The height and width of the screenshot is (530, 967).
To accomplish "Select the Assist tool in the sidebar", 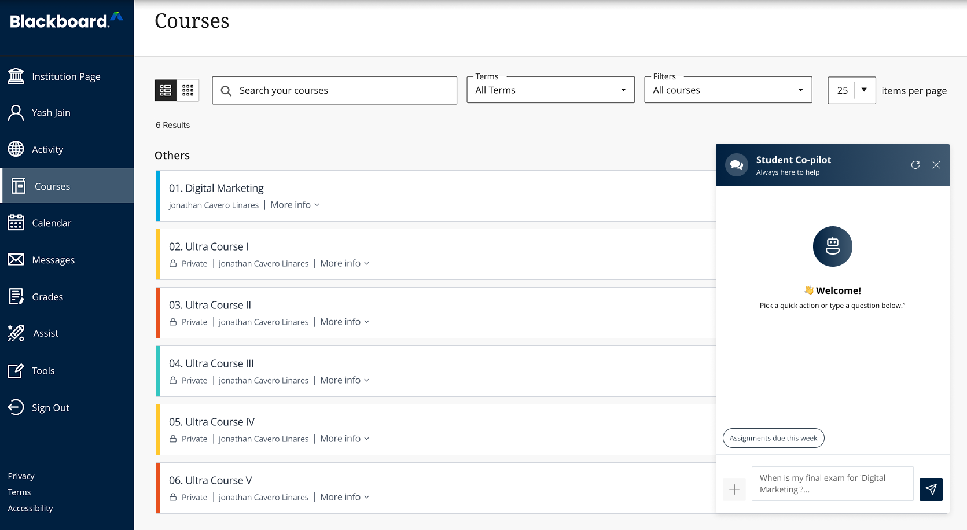I will tap(45, 333).
